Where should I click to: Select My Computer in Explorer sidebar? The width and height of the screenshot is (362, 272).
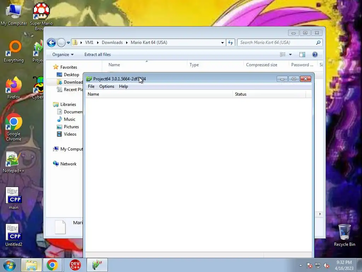tap(71, 149)
